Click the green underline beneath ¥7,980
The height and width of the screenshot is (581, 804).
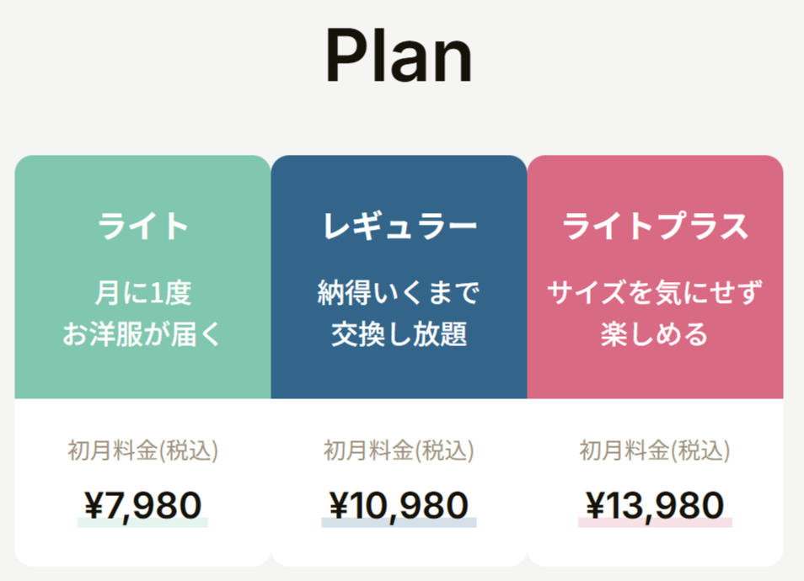142,523
